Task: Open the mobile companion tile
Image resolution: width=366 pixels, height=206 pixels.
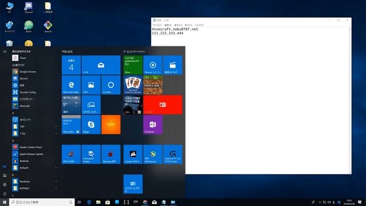Action: (x=91, y=105)
